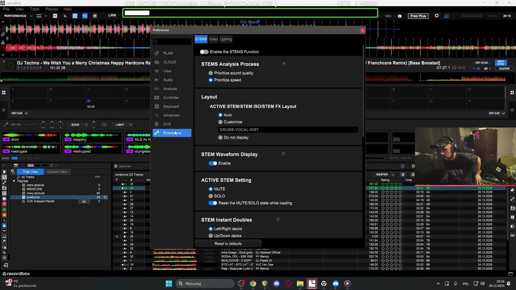The image size is (516, 290).
Task: Switch to Column View
Action: click(57, 172)
